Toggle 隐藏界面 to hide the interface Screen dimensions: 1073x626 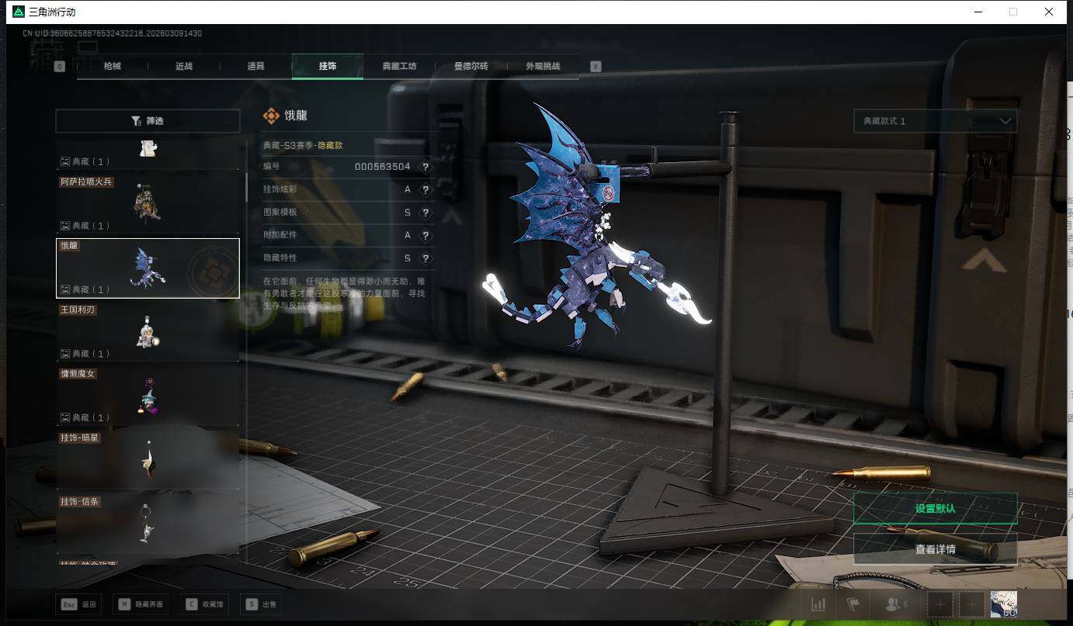click(x=141, y=604)
